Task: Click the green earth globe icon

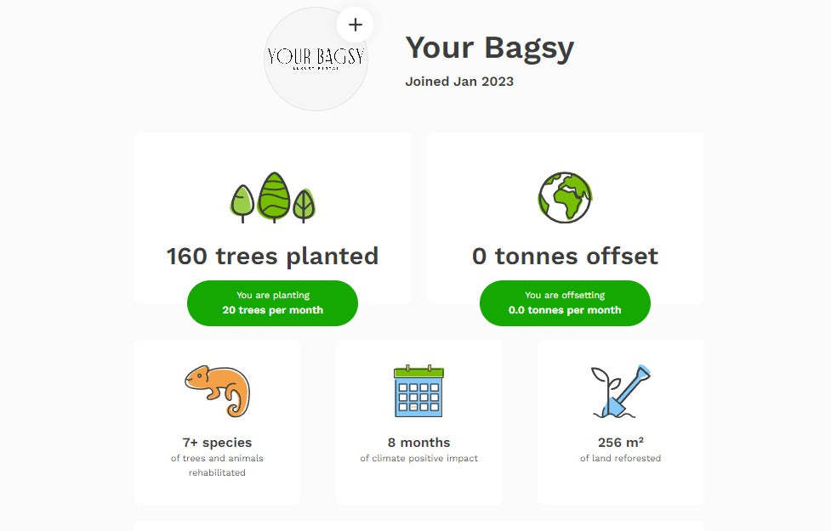Action: click(x=565, y=198)
